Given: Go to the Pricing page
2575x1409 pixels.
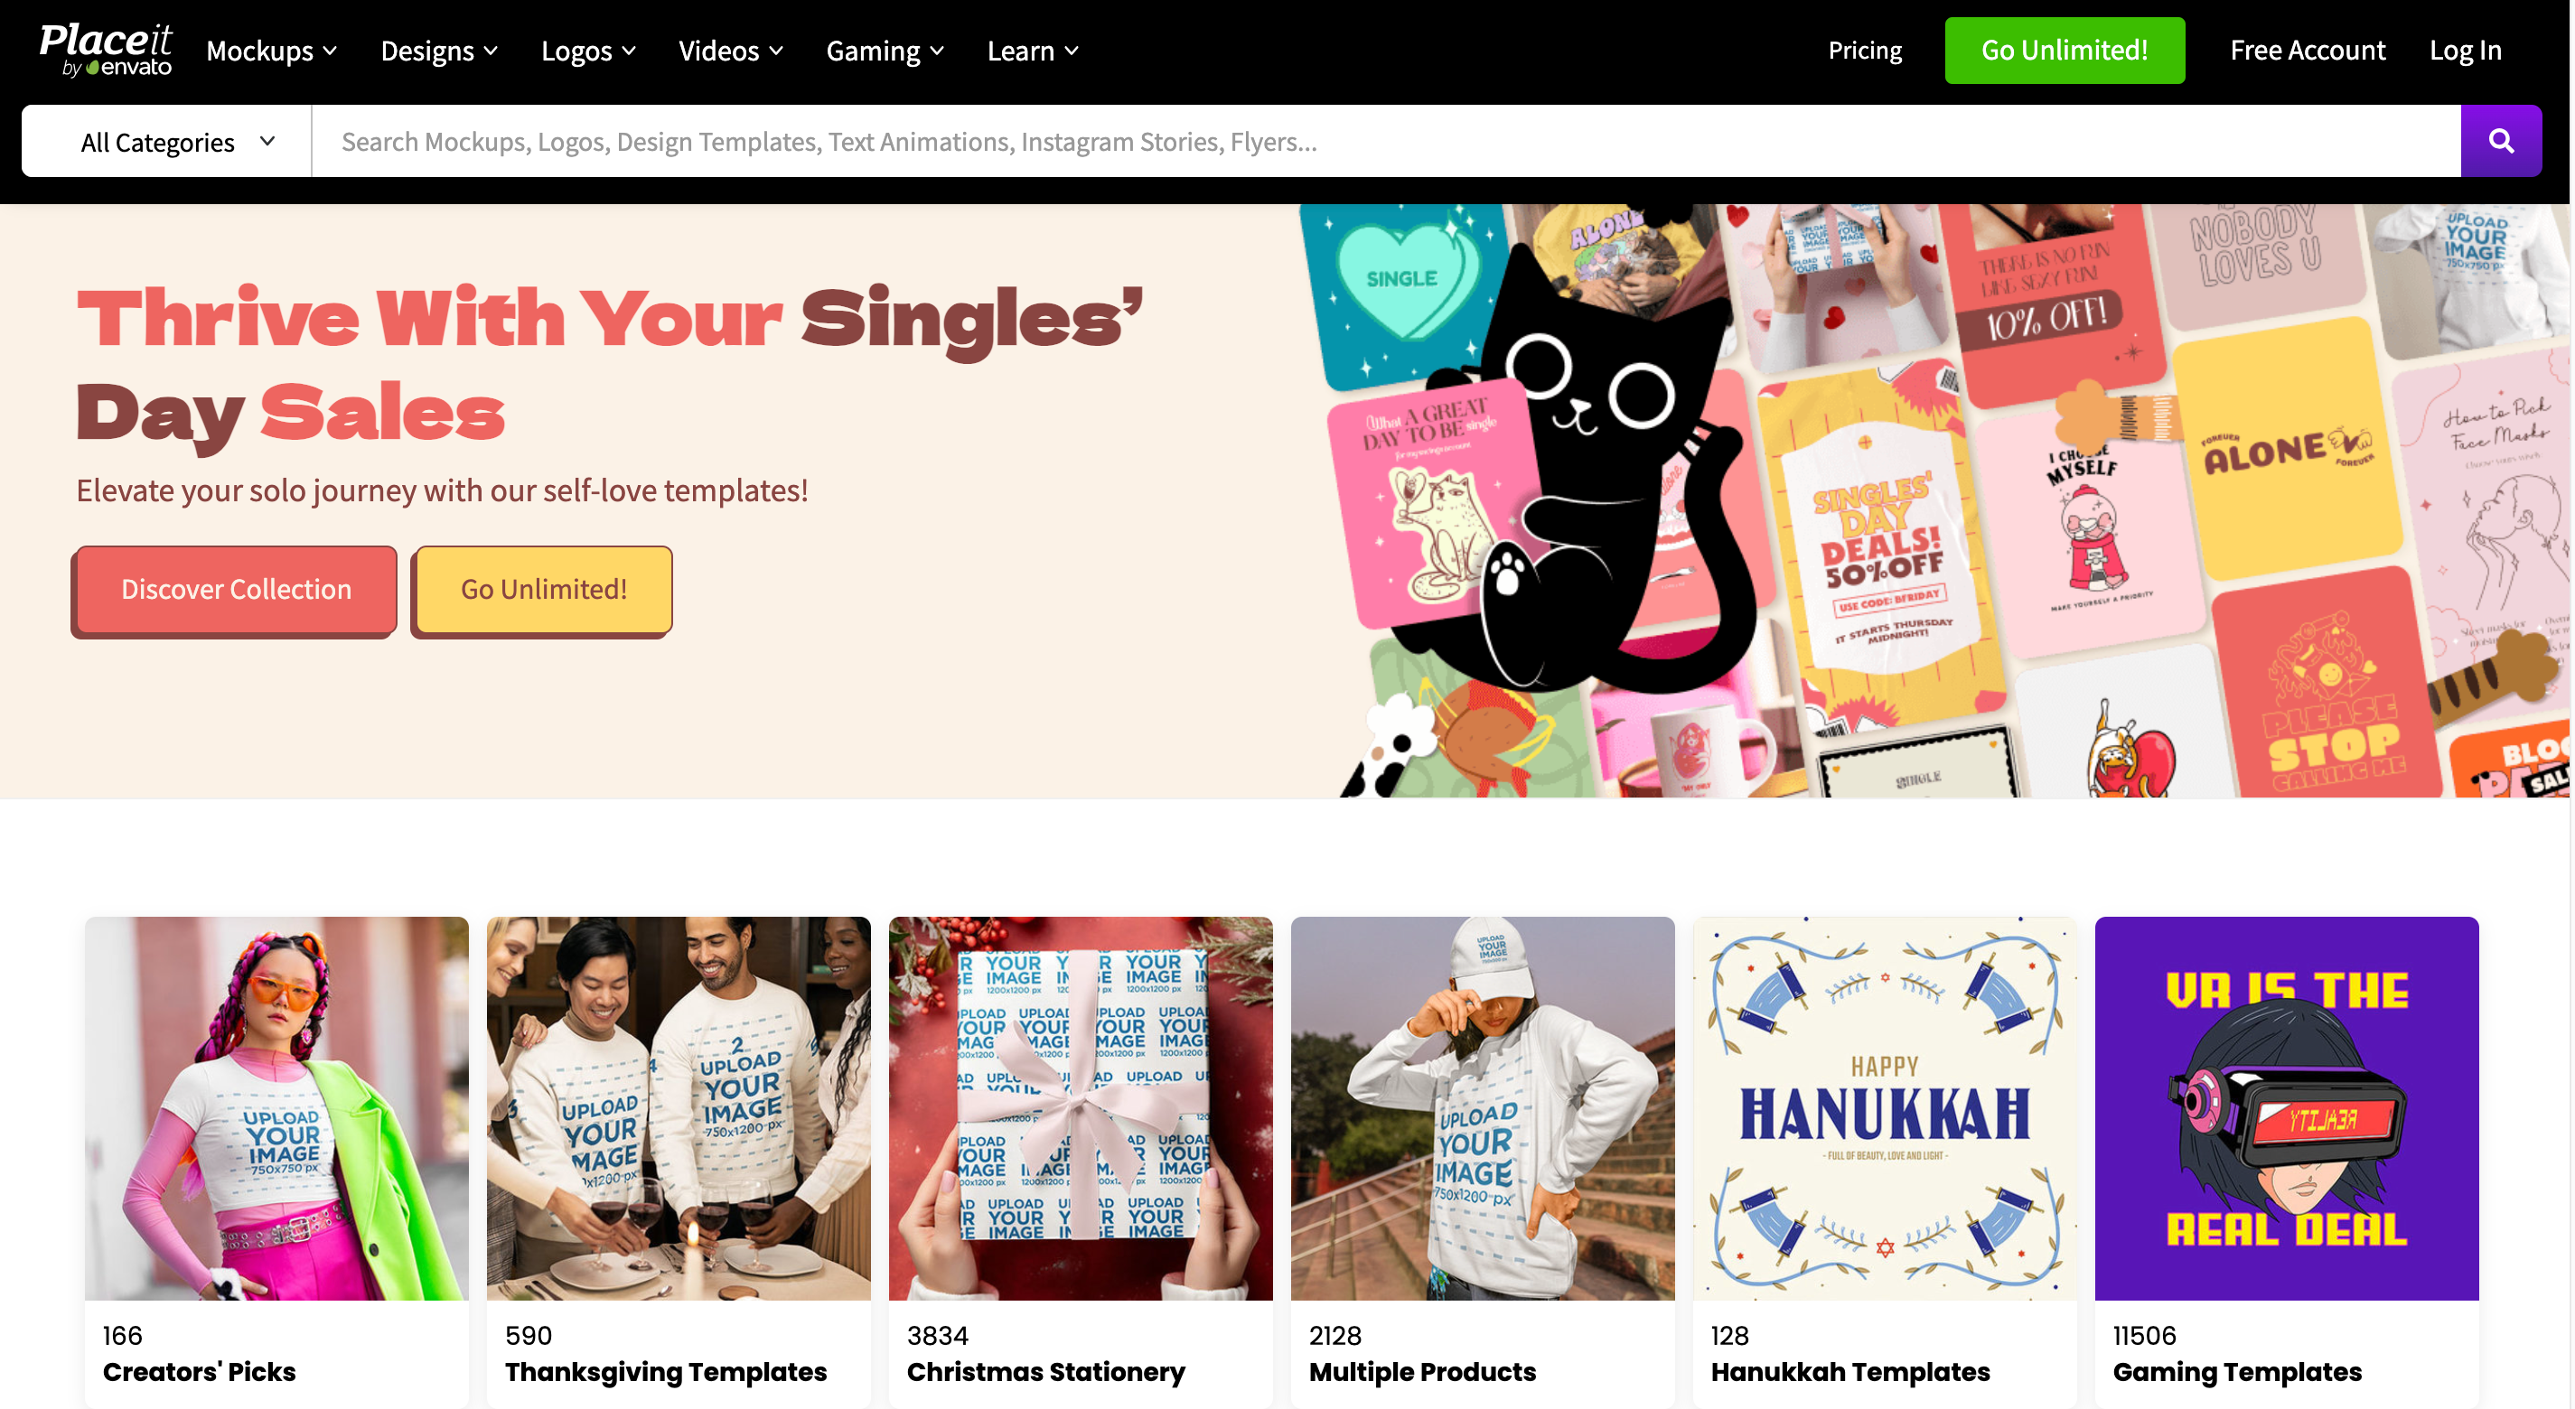Looking at the screenshot, I should (x=1864, y=50).
